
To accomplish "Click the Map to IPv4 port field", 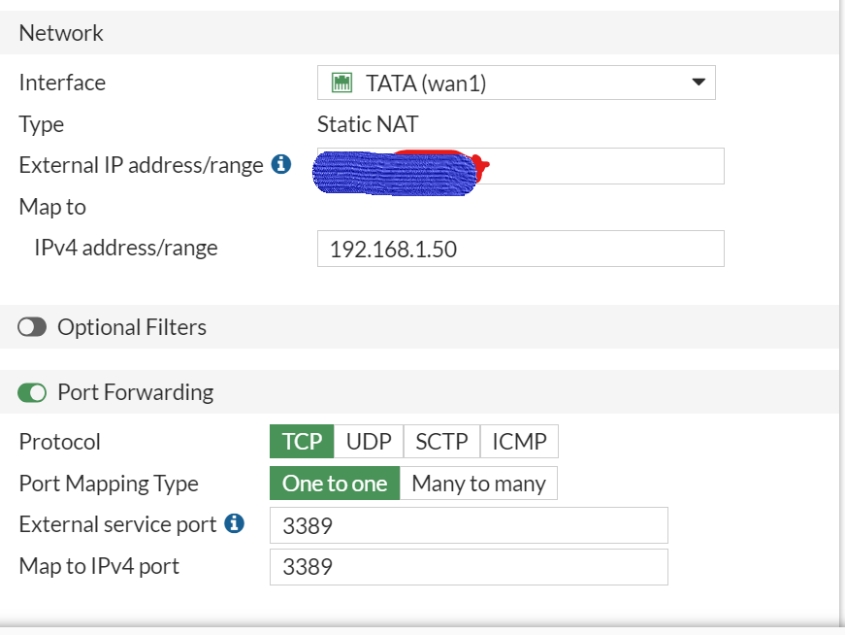I will pos(469,567).
